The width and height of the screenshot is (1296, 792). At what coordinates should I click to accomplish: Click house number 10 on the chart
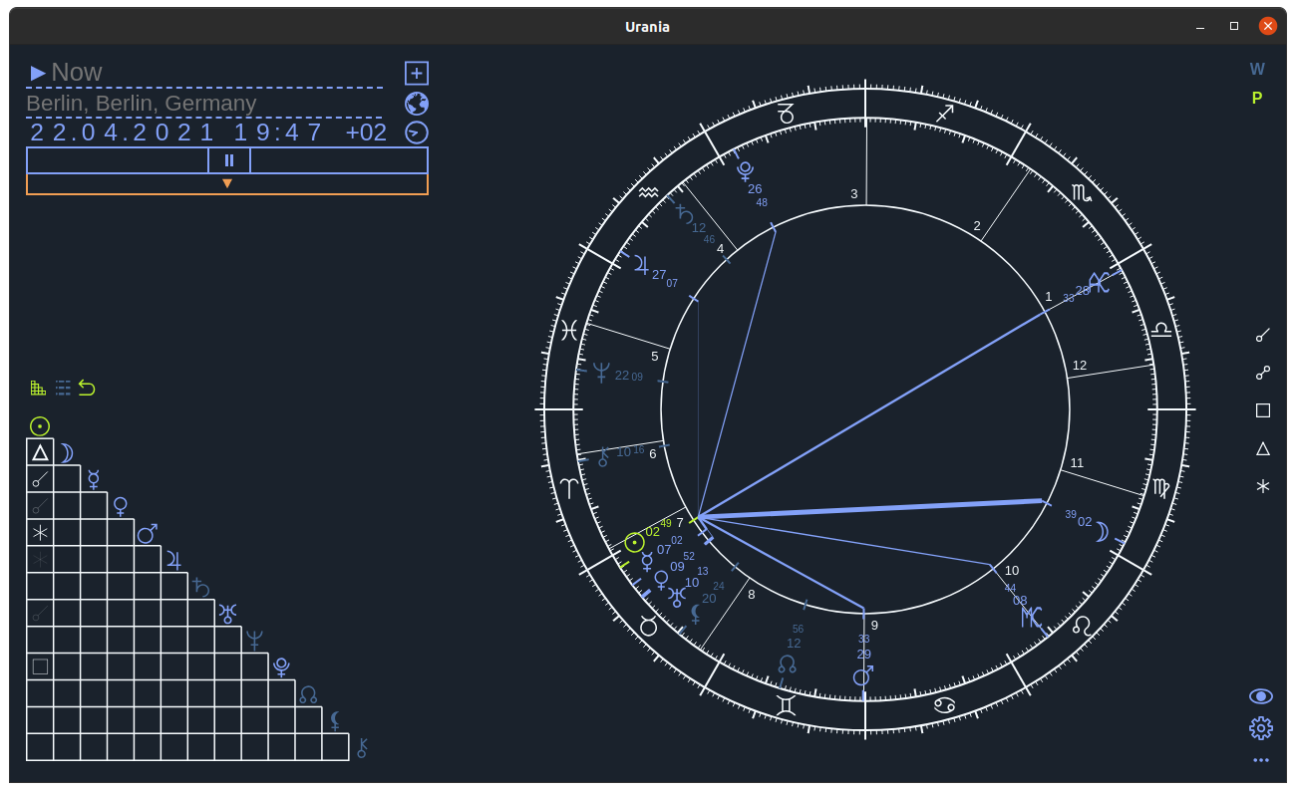(1012, 571)
